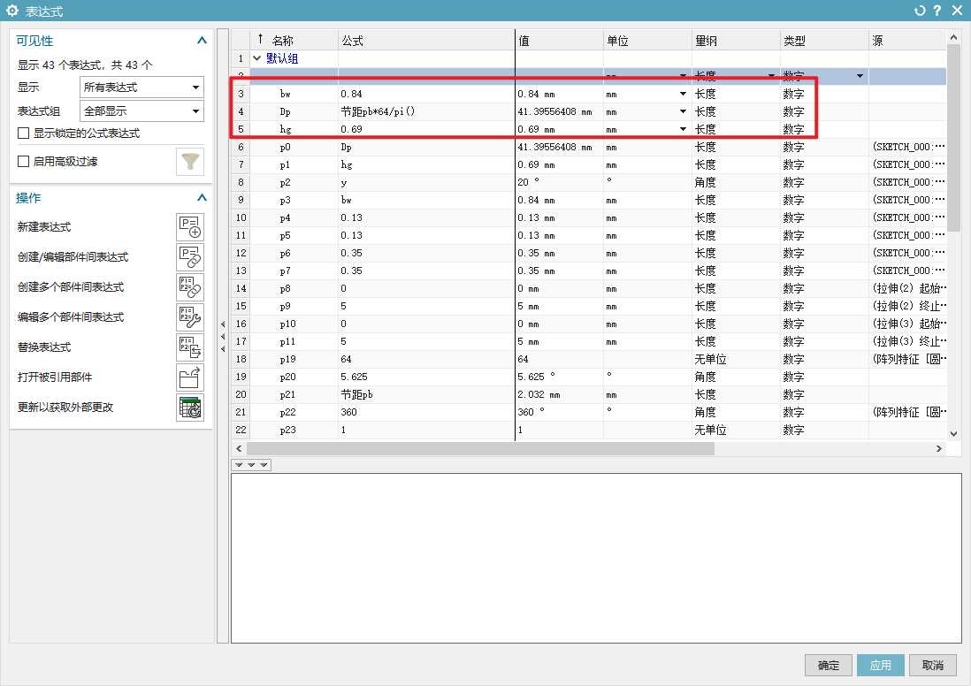Open the 显示 dropdown showing 所有表达式
971x686 pixels.
click(141, 88)
